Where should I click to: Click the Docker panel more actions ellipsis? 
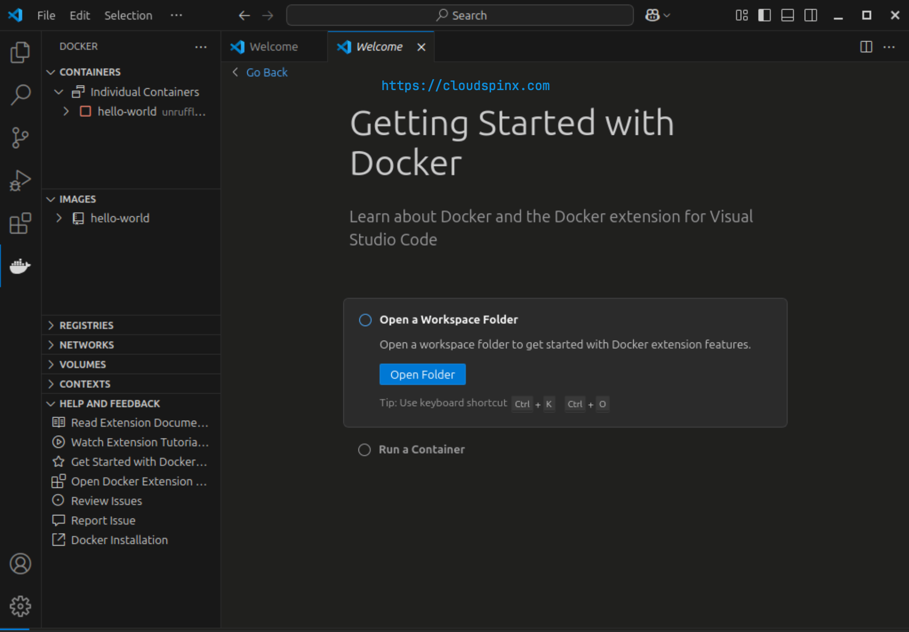click(201, 47)
